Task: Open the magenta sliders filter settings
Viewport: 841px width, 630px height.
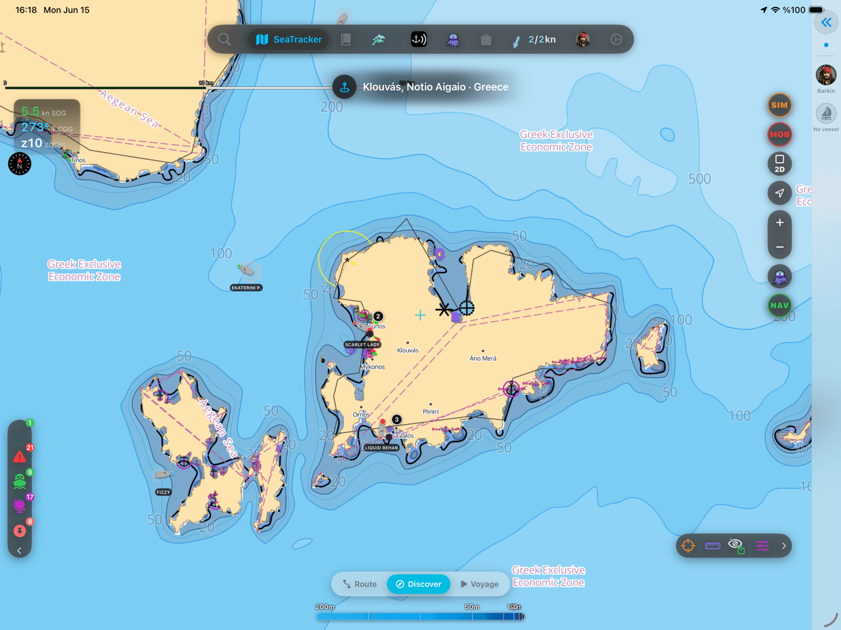Action: pos(763,546)
